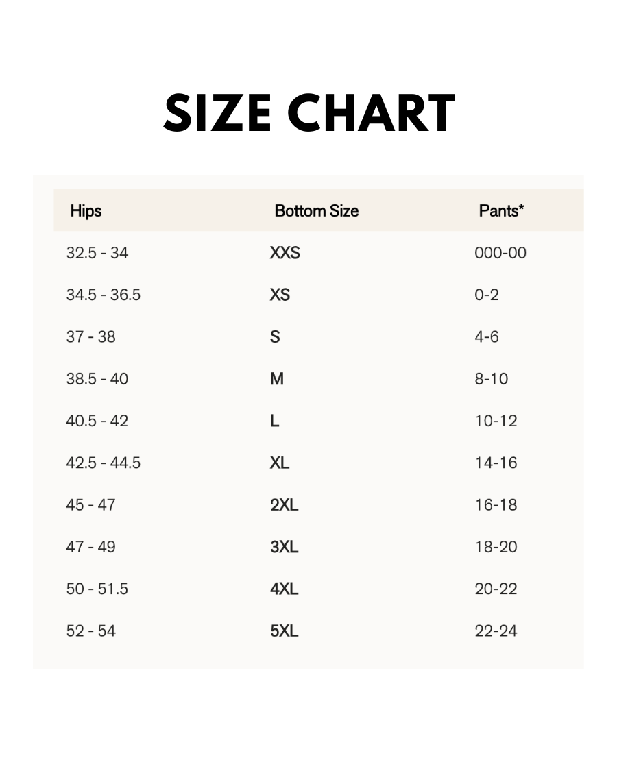Click the XXS bottom size cell
The height and width of the screenshot is (771, 617).
pos(285,253)
